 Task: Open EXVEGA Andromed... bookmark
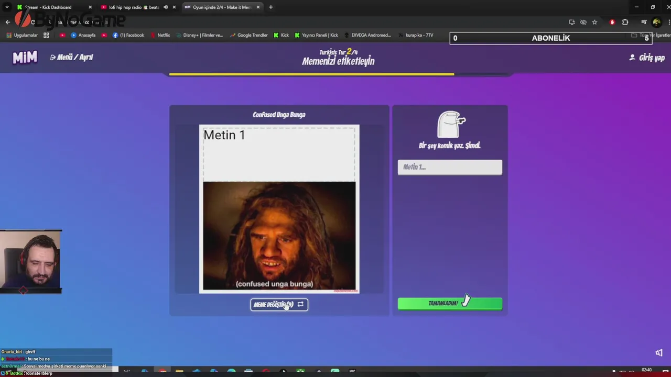click(367, 35)
